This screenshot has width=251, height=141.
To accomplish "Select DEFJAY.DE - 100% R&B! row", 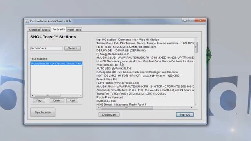I will click(x=145, y=51).
